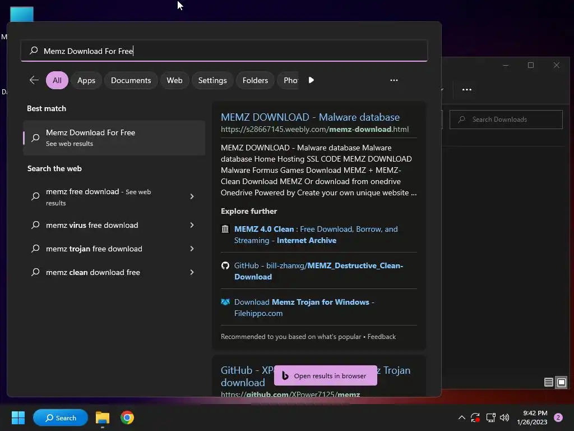
Task: Click the taskbar Search button
Action: [61, 418]
